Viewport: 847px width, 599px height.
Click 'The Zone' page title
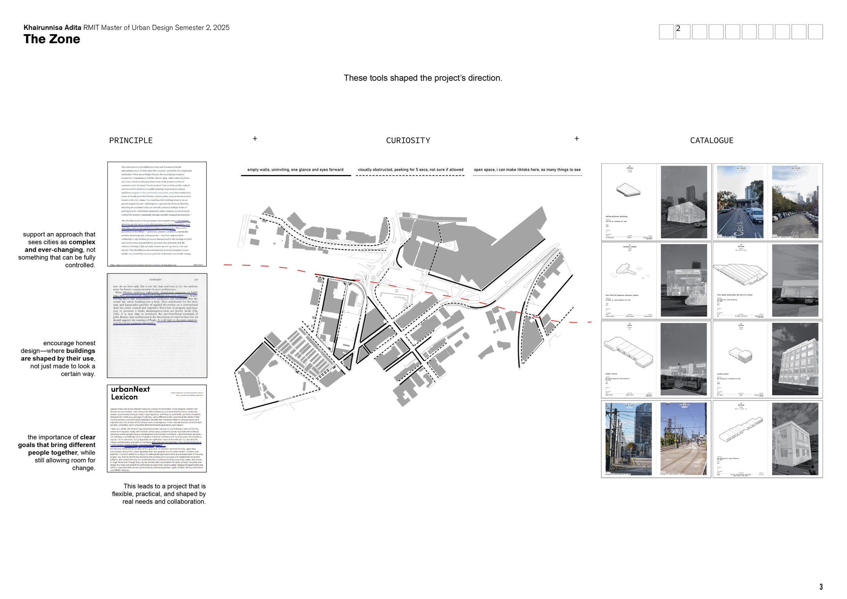click(52, 39)
